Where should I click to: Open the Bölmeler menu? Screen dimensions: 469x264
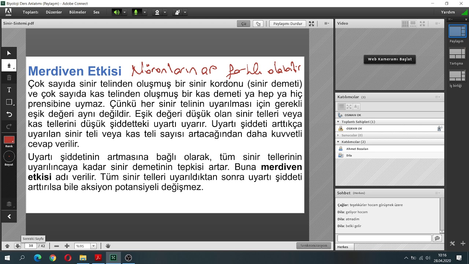(78, 12)
